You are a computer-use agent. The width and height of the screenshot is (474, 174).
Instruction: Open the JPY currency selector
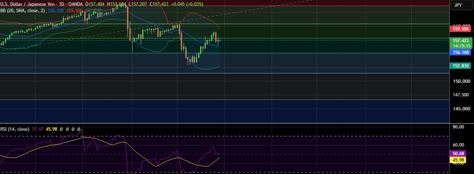point(458,6)
